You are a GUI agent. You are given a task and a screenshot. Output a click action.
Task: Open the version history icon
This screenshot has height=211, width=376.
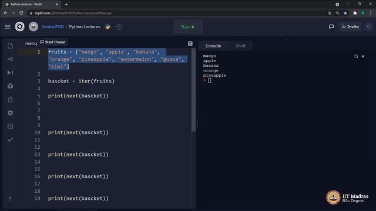[x=119, y=27]
